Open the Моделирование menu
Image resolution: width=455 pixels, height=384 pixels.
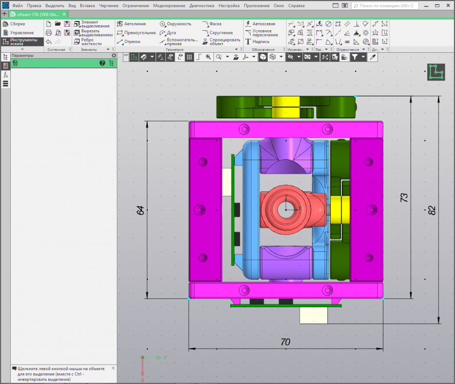click(x=169, y=6)
